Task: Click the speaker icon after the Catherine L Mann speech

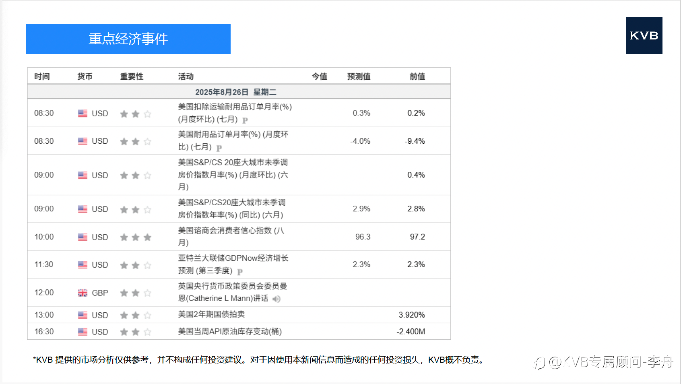Action: (276, 299)
